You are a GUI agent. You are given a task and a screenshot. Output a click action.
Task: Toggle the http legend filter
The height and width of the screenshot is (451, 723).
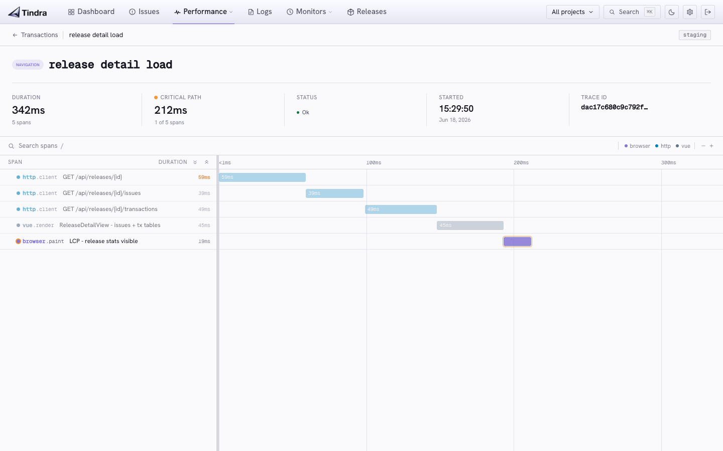click(663, 146)
